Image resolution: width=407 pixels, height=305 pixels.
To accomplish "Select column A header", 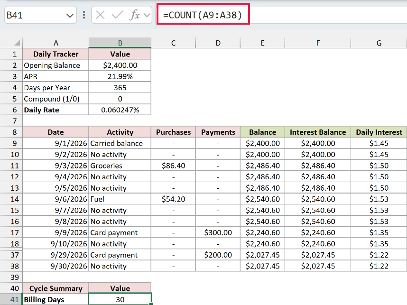I will click(x=56, y=43).
